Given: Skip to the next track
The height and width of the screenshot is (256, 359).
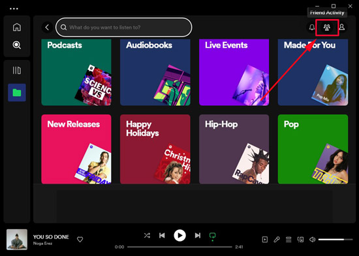Looking at the screenshot, I should 198,235.
